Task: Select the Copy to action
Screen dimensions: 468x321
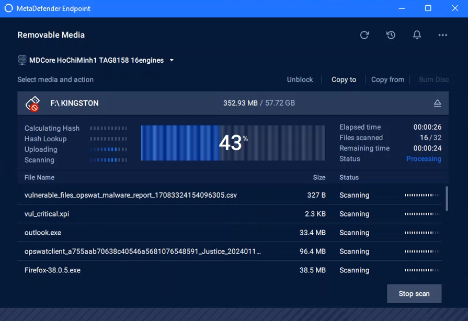Action: click(344, 79)
